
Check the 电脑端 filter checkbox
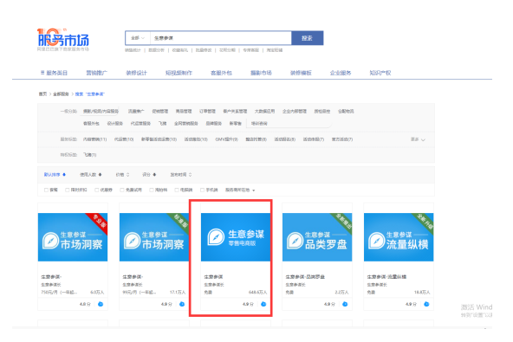coord(177,190)
